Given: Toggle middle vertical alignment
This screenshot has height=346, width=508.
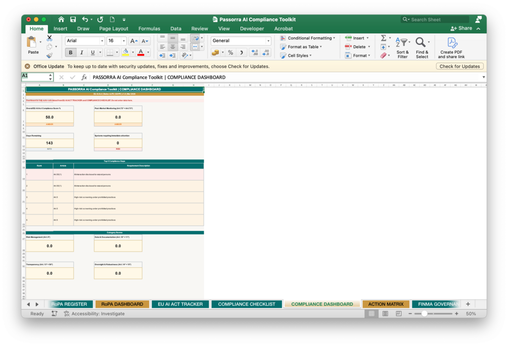Looking at the screenshot, I should tap(173, 38).
